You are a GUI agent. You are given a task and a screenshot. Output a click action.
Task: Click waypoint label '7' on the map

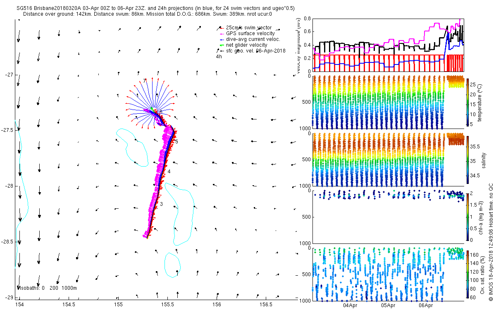click(144, 81)
